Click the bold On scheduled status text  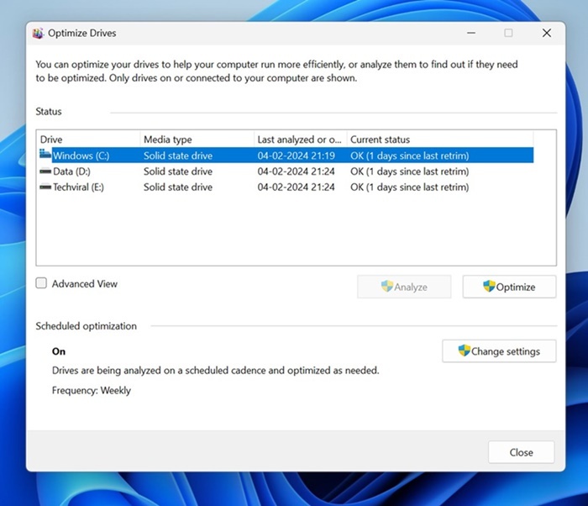(x=59, y=351)
